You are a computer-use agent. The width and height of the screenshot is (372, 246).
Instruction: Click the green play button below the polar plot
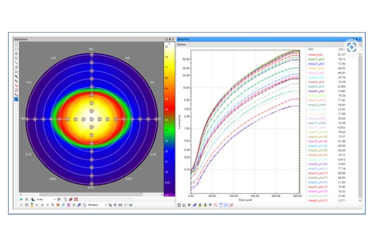21,199
